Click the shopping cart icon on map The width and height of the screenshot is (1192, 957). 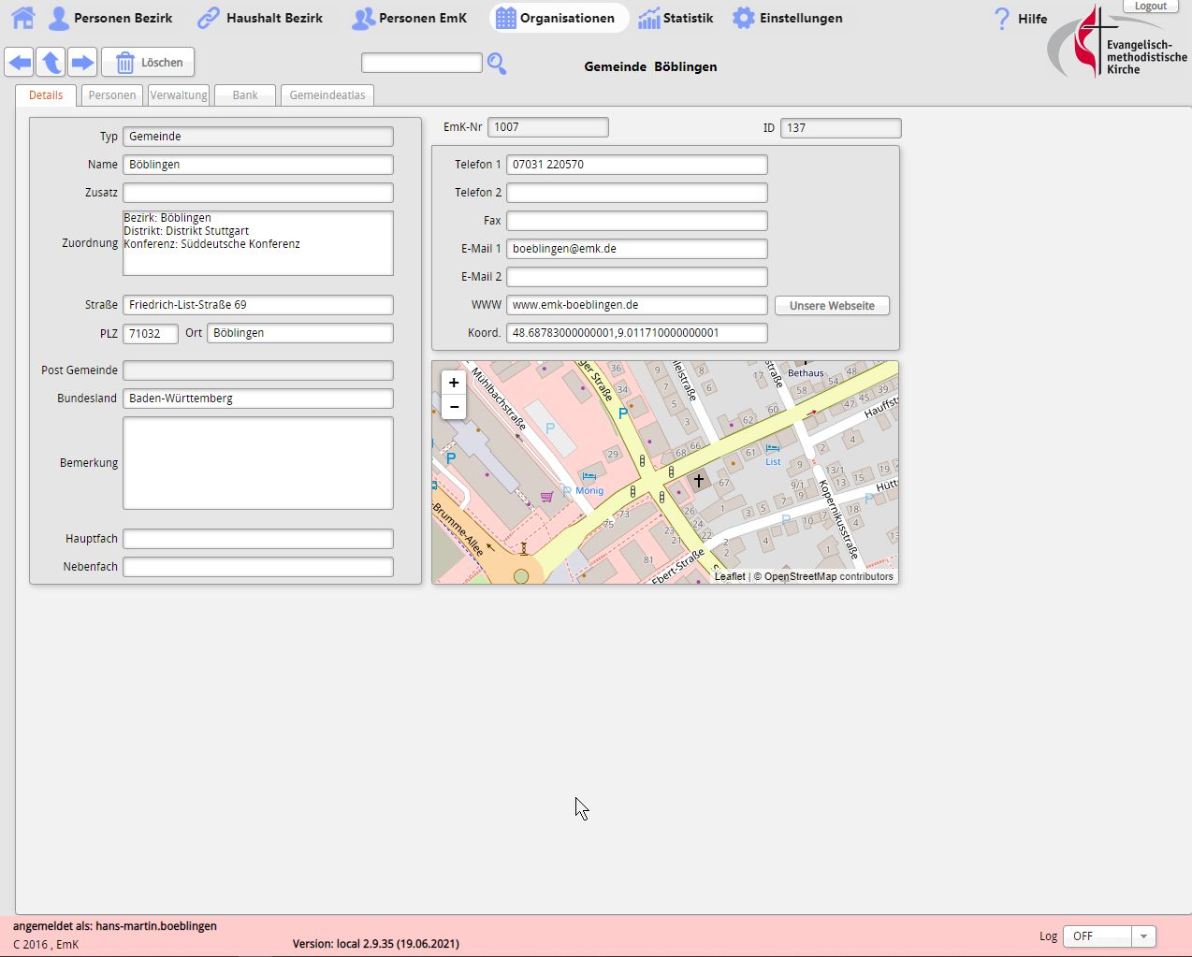coord(546,496)
